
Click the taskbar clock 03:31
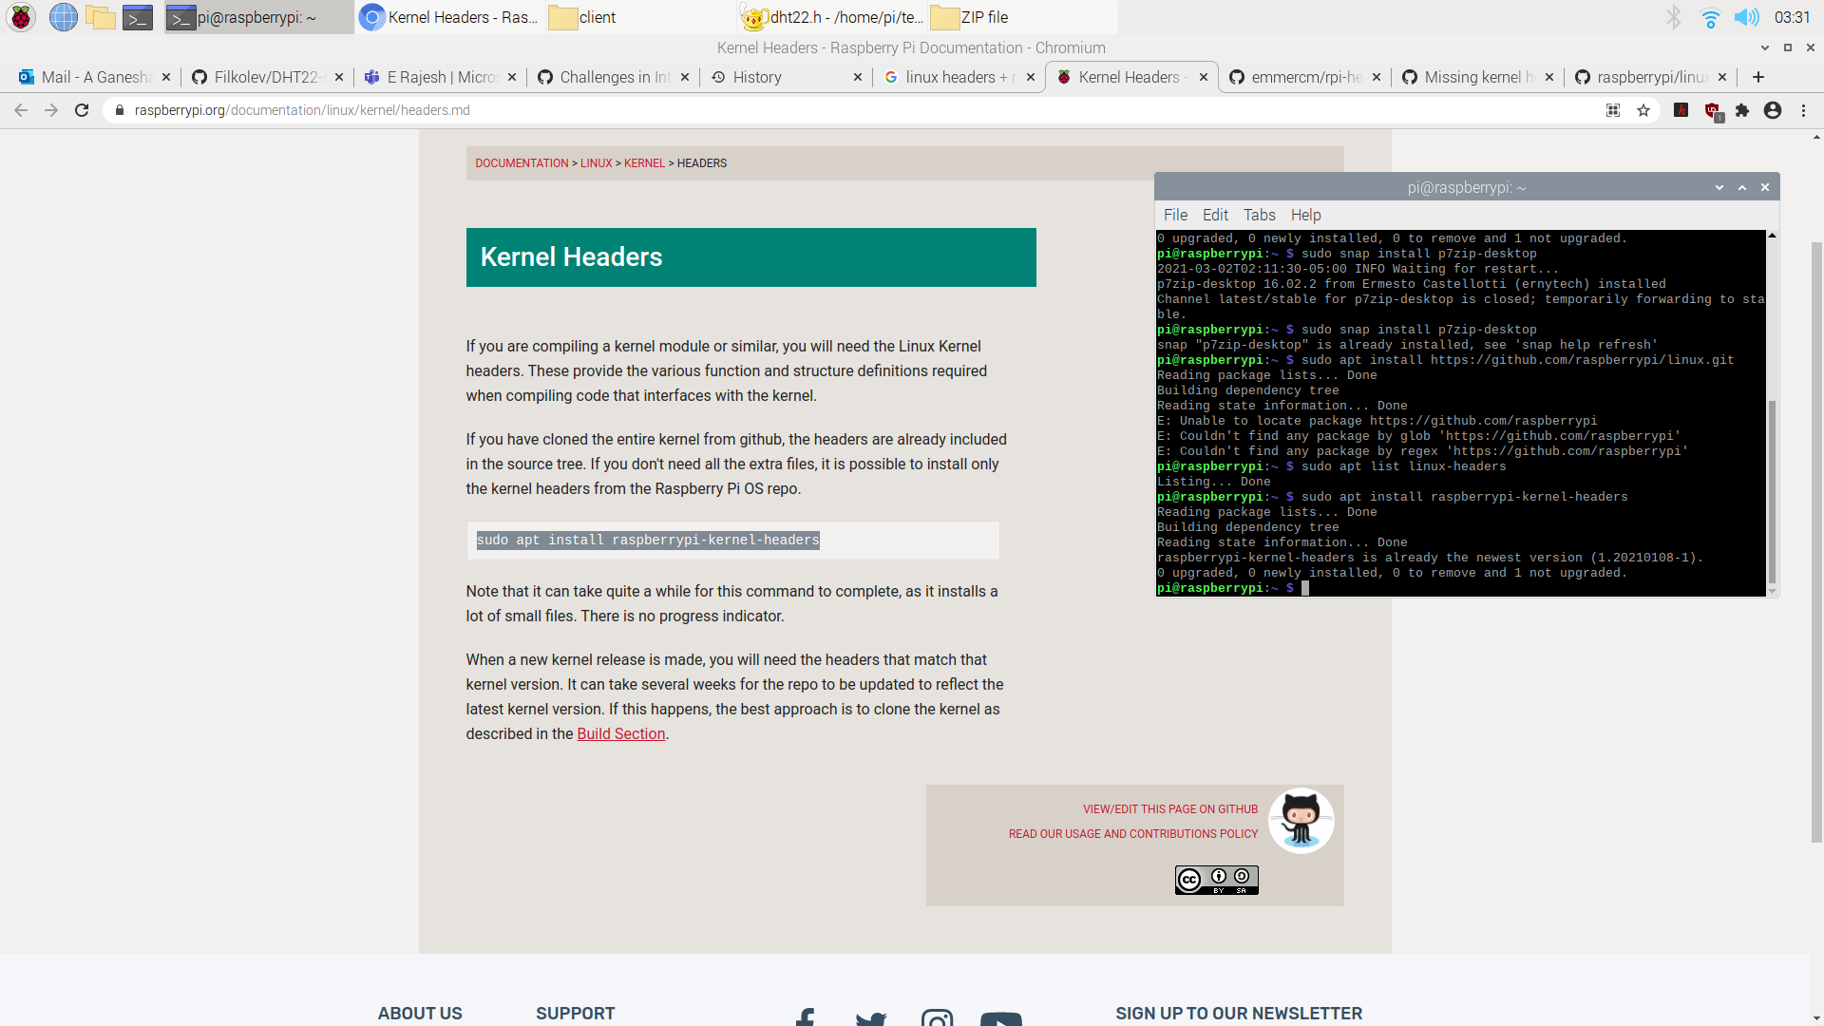point(1792,17)
